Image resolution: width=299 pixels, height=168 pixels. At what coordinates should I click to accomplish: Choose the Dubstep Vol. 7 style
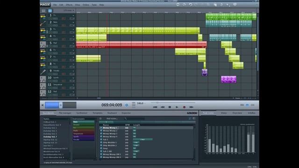tap(50, 137)
